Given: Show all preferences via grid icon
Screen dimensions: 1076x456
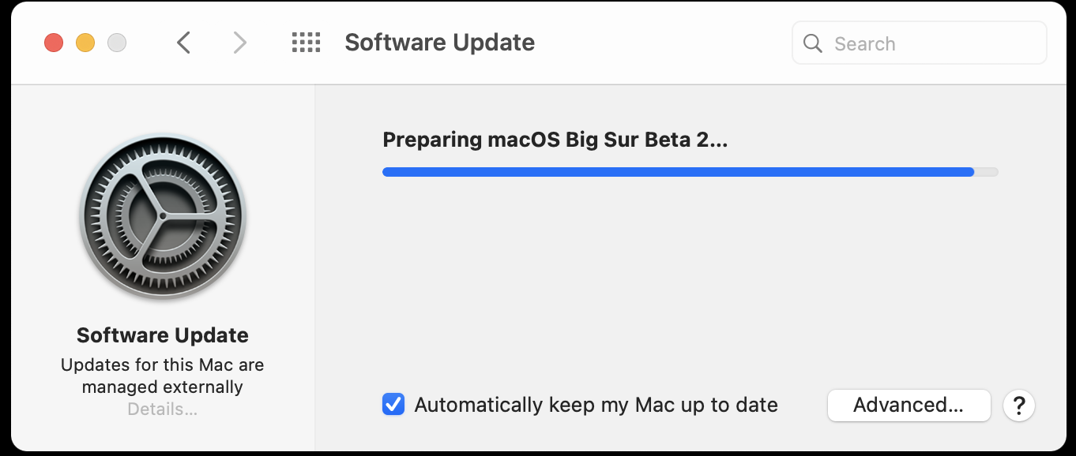Looking at the screenshot, I should (306, 43).
